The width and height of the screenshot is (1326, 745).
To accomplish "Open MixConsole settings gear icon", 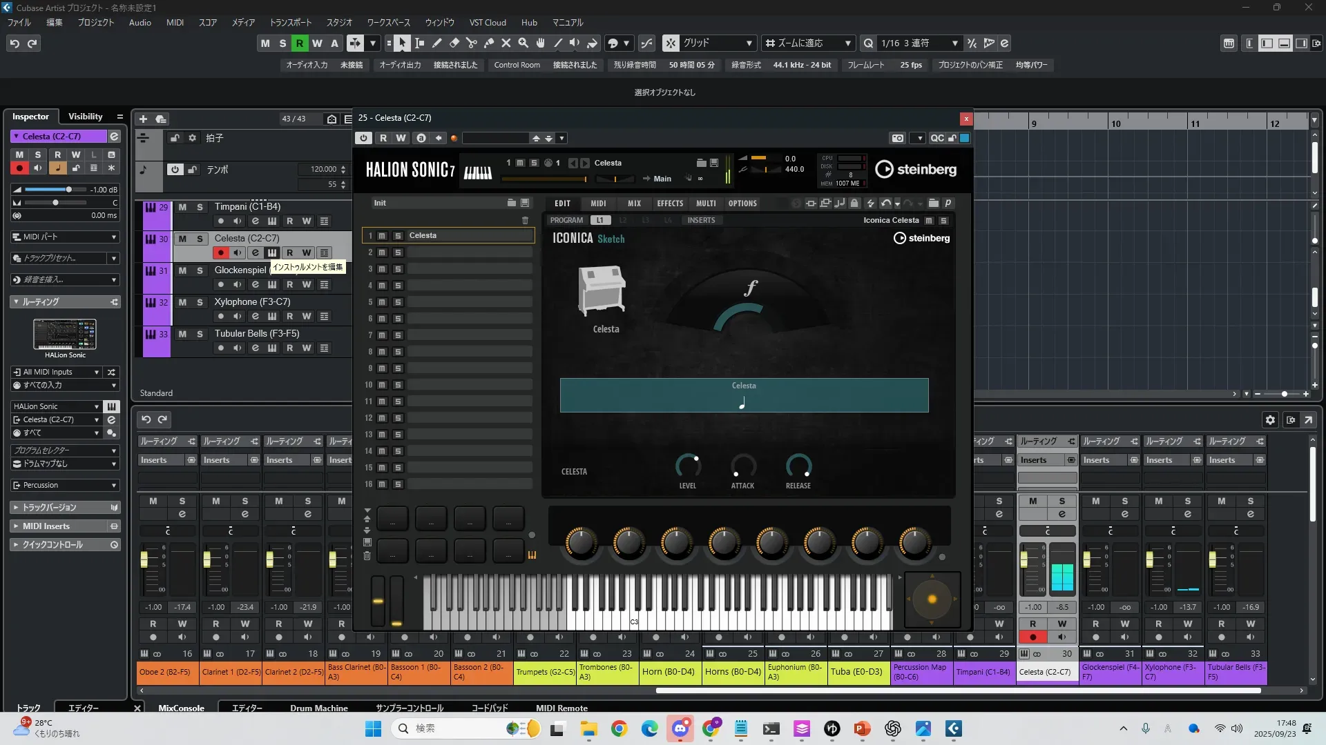I will pyautogui.click(x=1270, y=419).
